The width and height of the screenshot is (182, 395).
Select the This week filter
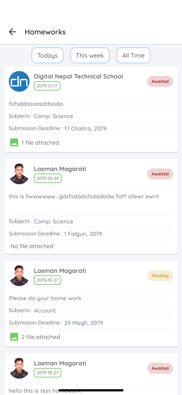click(x=90, y=55)
